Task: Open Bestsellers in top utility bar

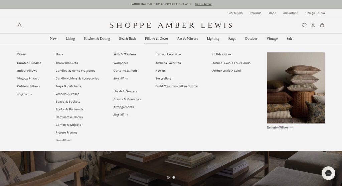Action: [235, 13]
